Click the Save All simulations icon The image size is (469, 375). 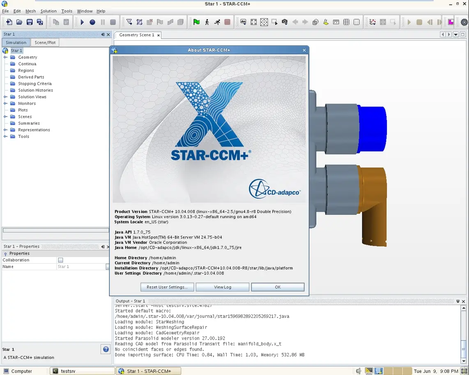tap(39, 22)
